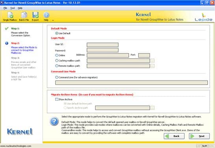Screen dimensions: 215x148
Task: Click the Login Mode section heading
Action: [x=58, y=38]
